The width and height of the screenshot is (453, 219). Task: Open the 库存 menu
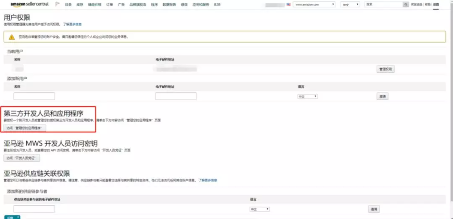tap(80, 5)
